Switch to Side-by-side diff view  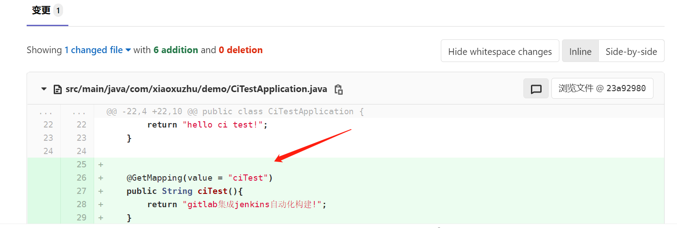pos(631,51)
